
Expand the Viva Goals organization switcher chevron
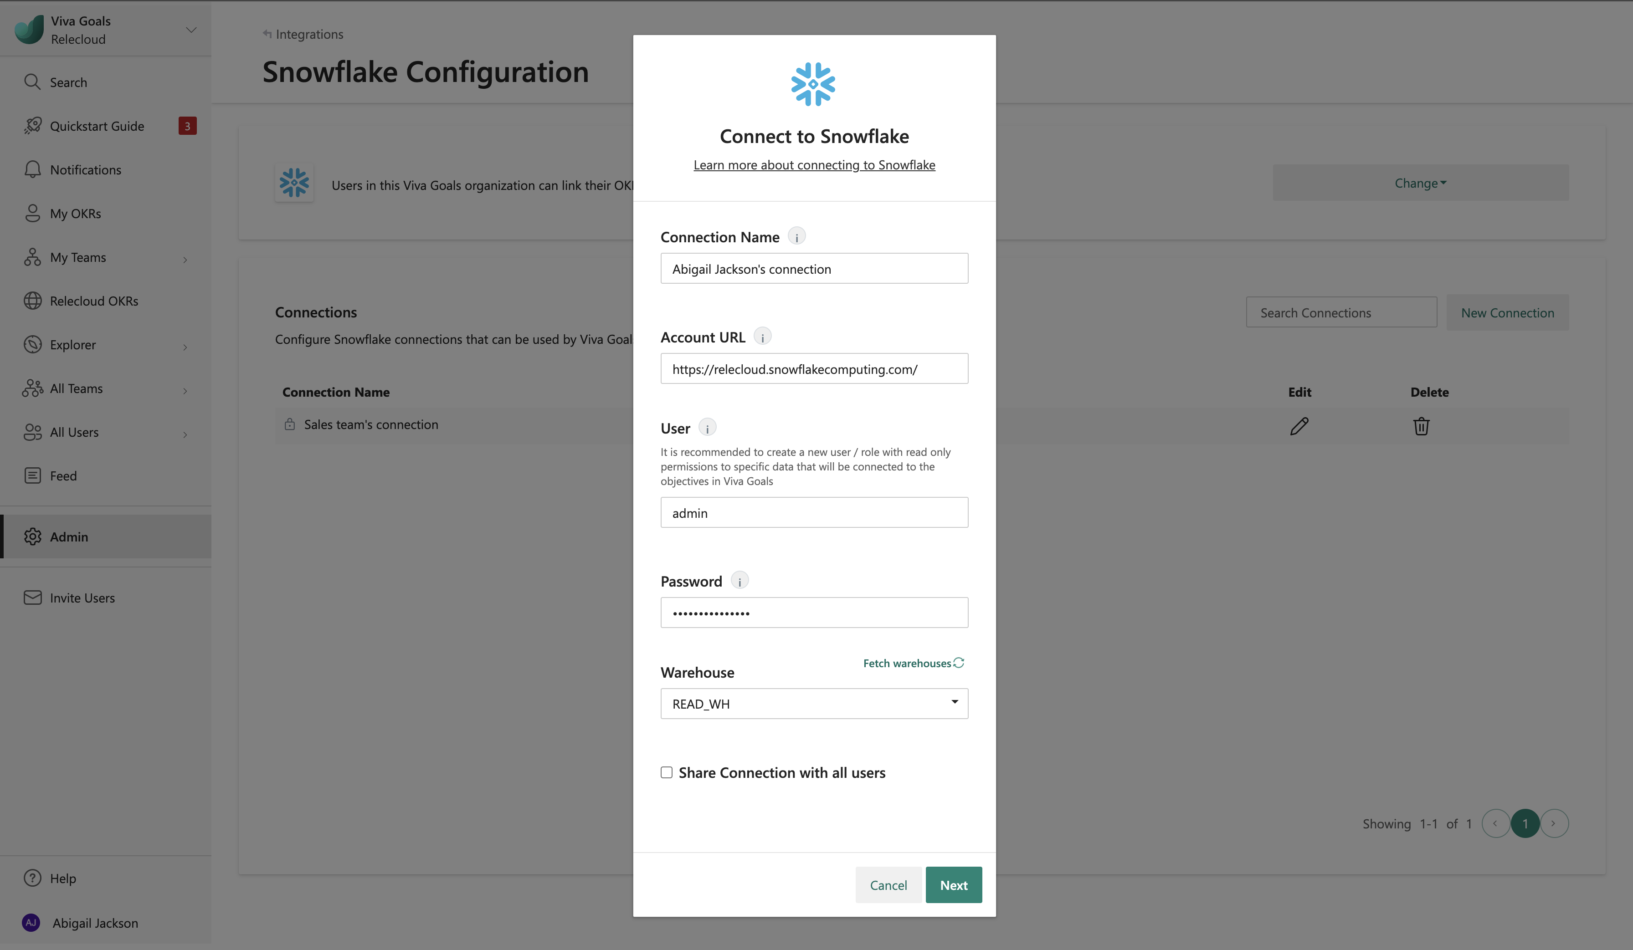(191, 31)
